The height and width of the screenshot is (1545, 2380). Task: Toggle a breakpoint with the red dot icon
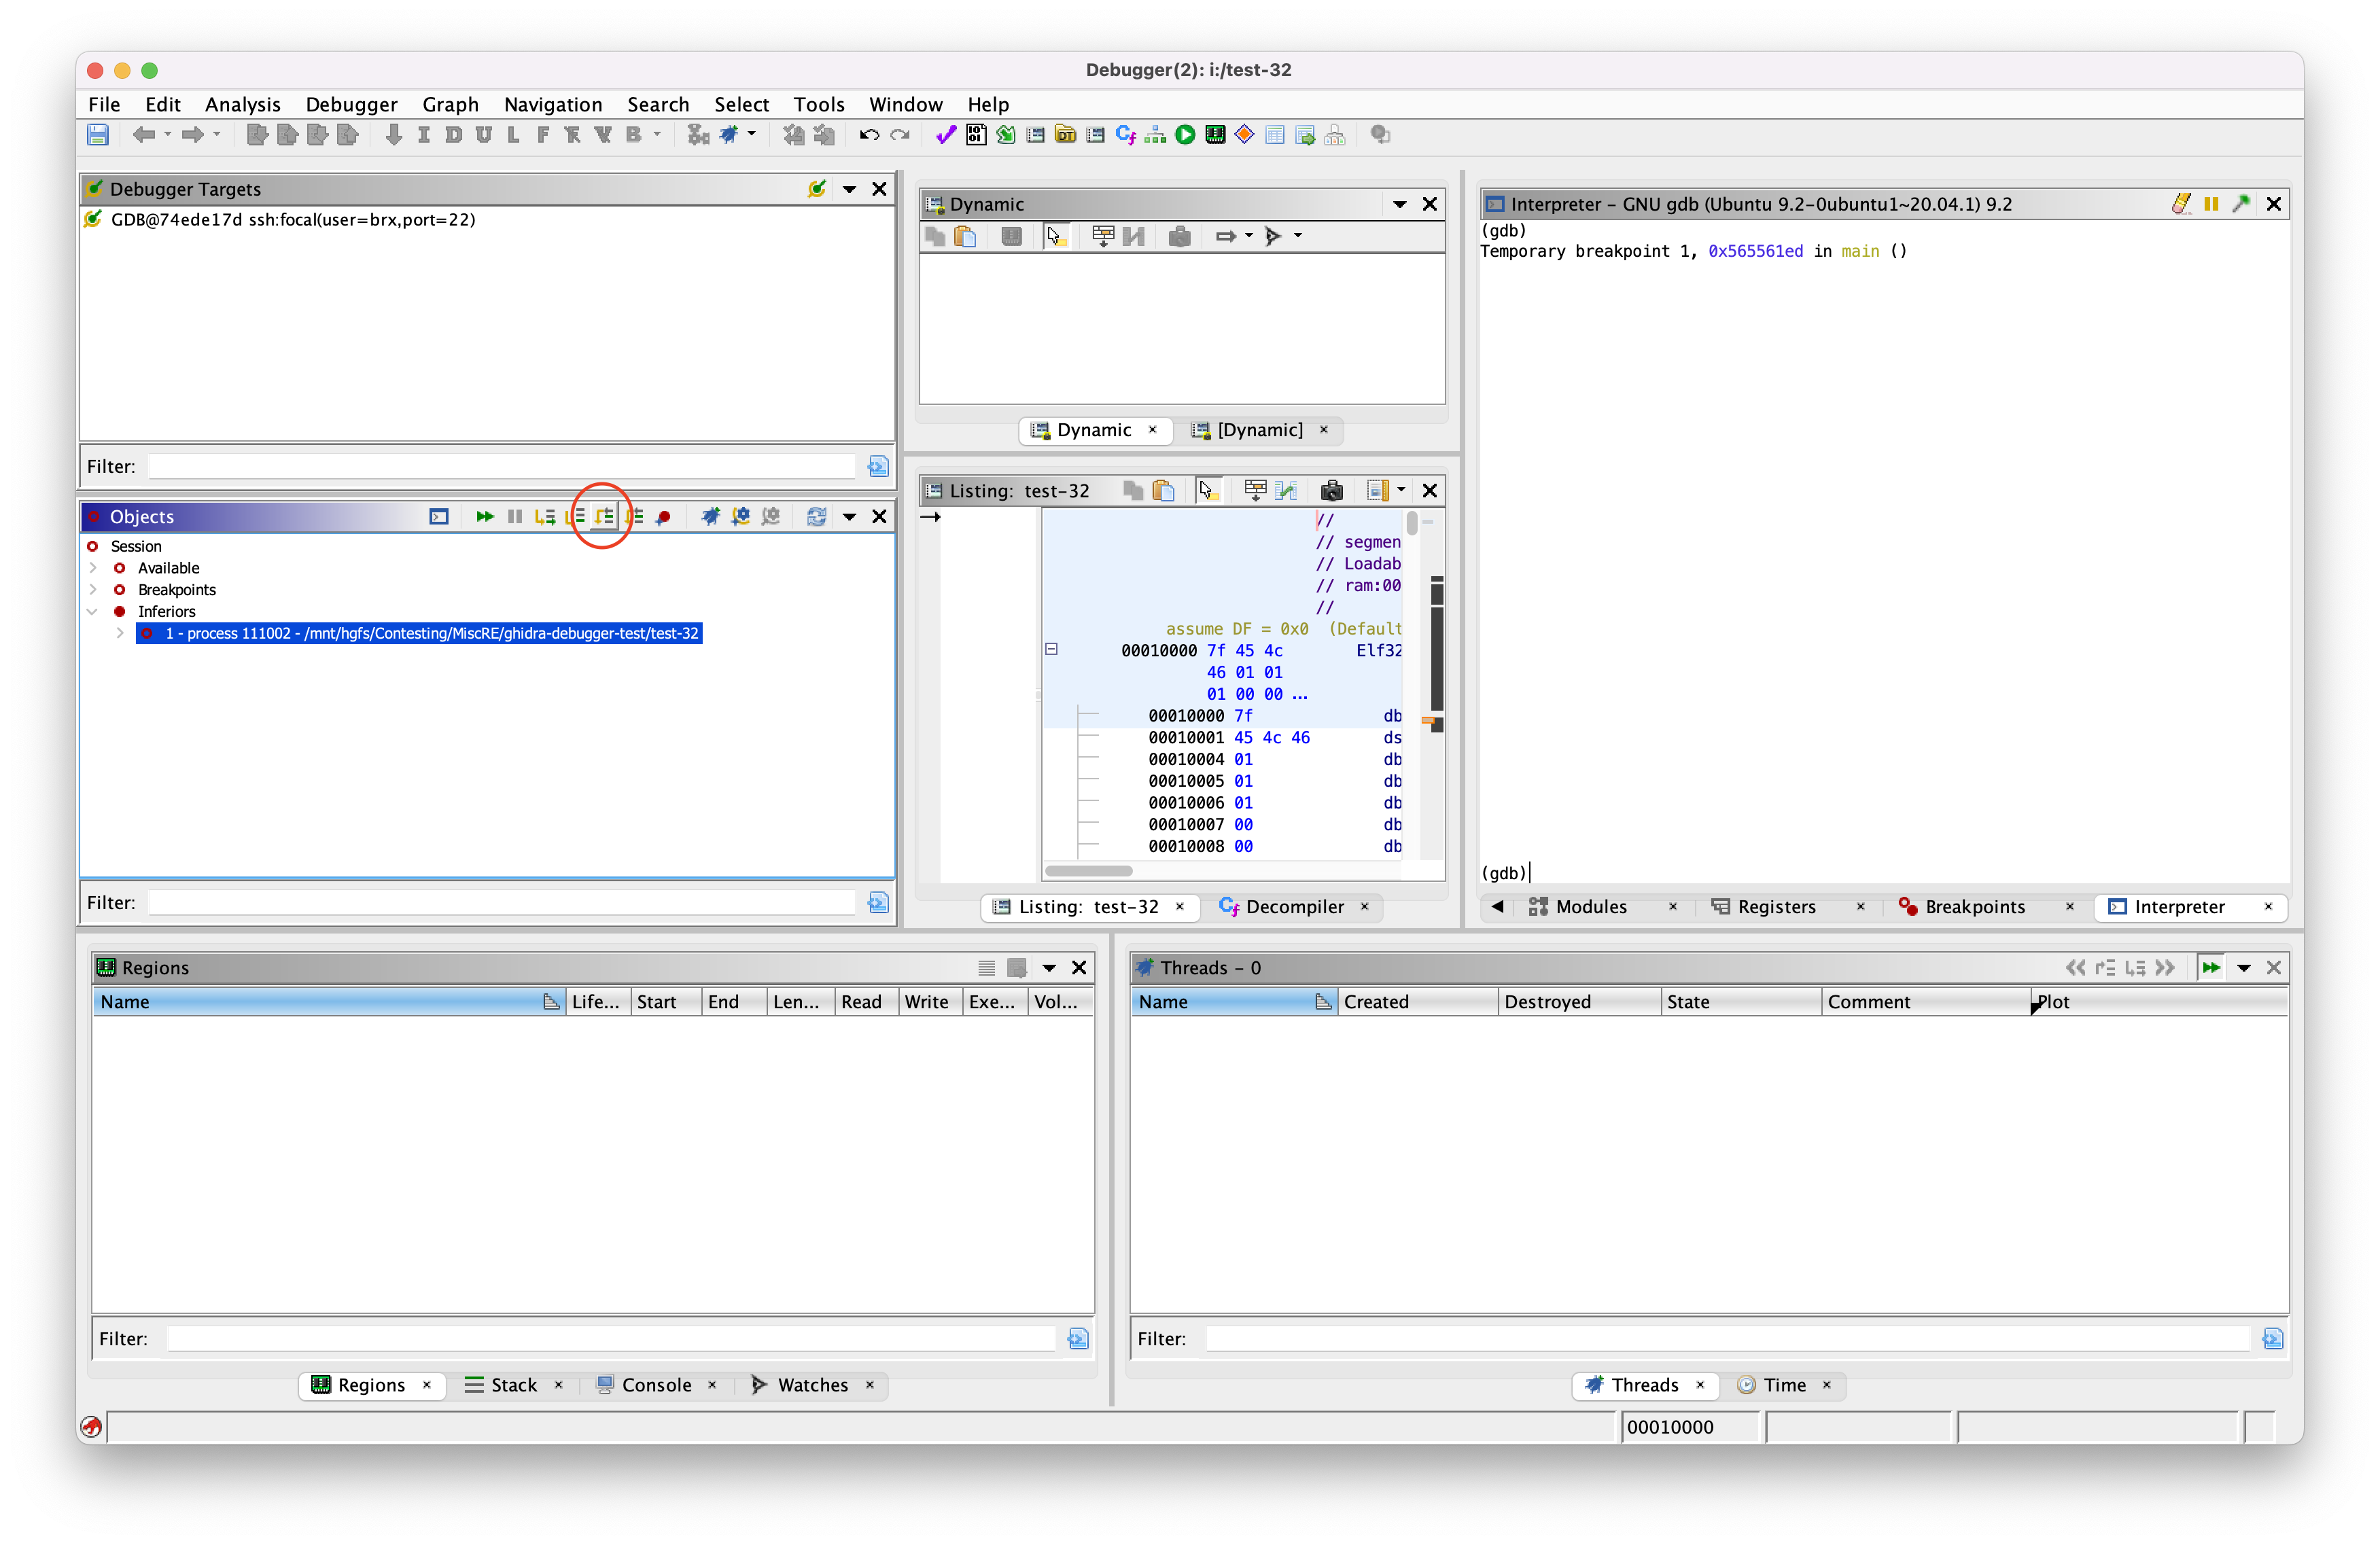tap(663, 516)
